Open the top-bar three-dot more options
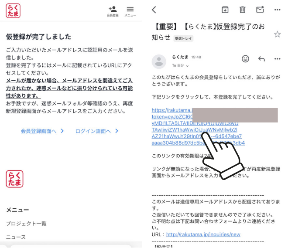Viewport: 288px width, 248px height. [278, 10]
